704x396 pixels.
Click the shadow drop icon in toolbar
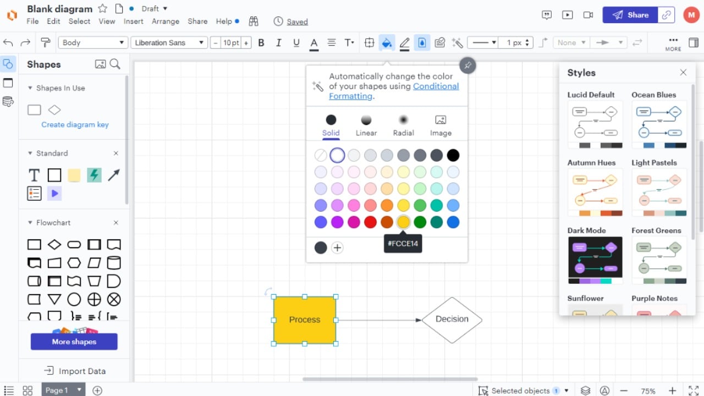pyautogui.click(x=422, y=43)
